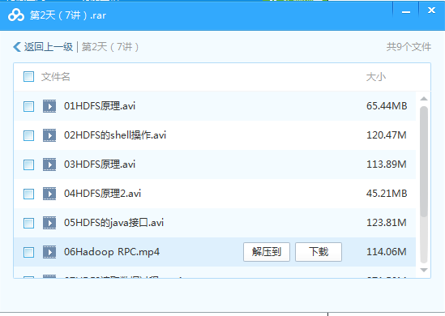The height and width of the screenshot is (316, 445).
Task: Check the box for 05HDFS的java接口.avi
Action: click(x=28, y=224)
